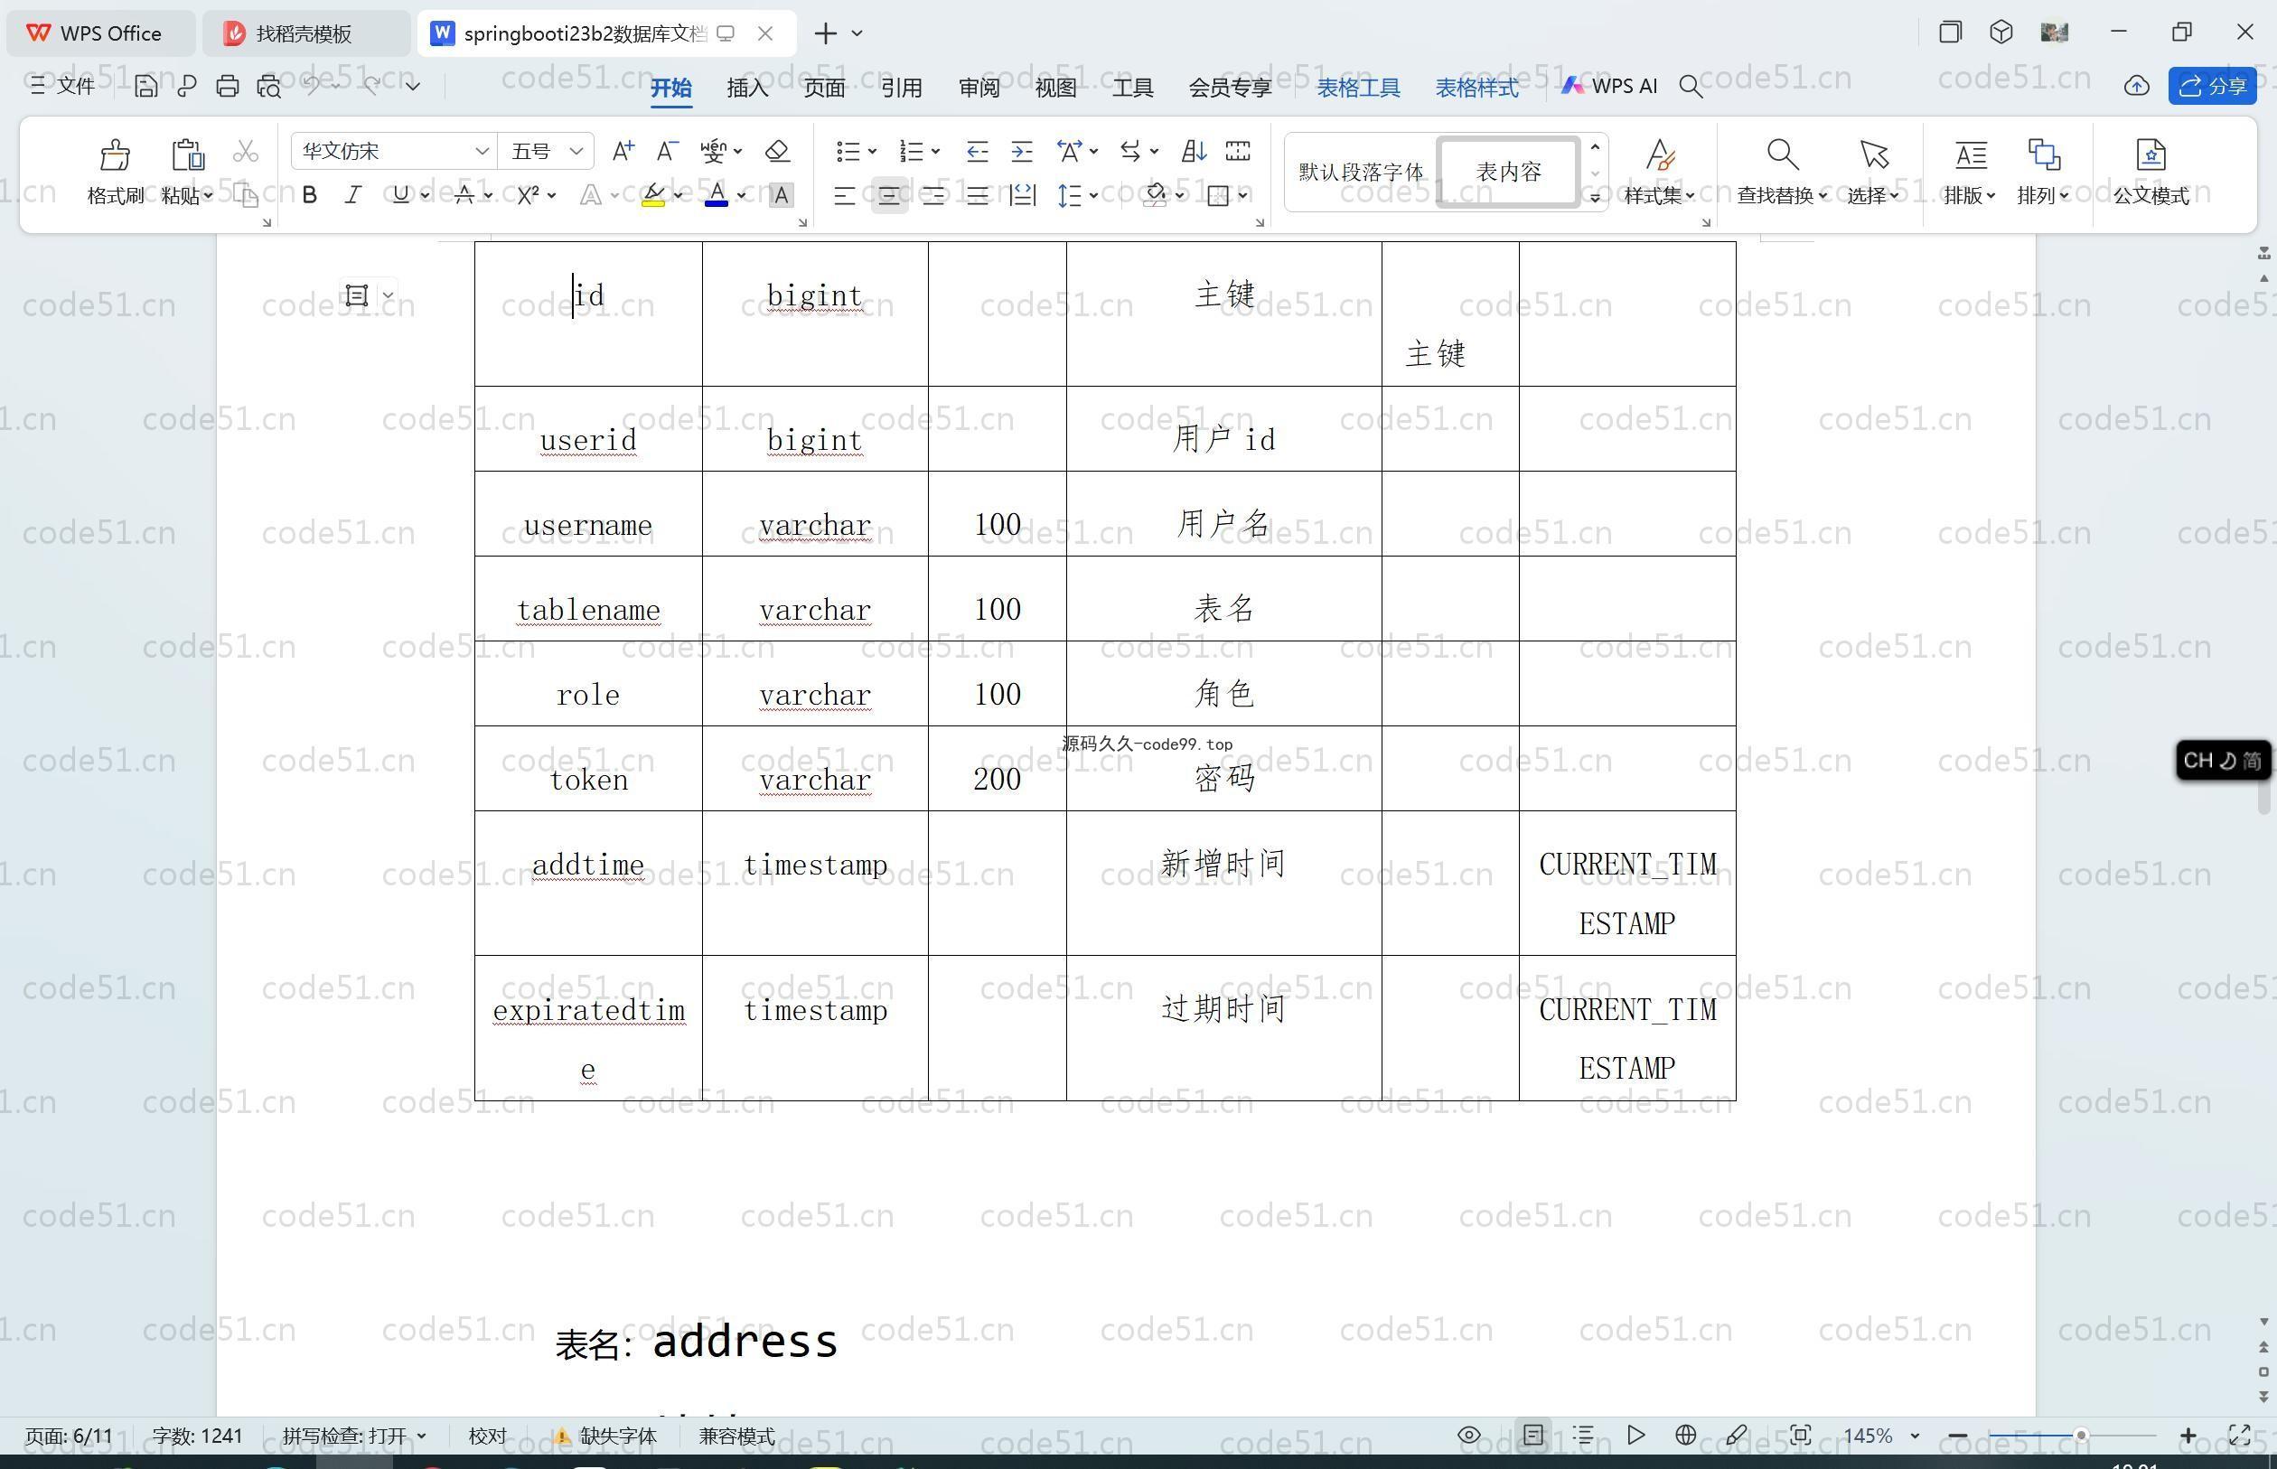Screen dimensions: 2277x1469
Task: Click the Sort icon in paragraph group
Action: pyautogui.click(x=1194, y=151)
